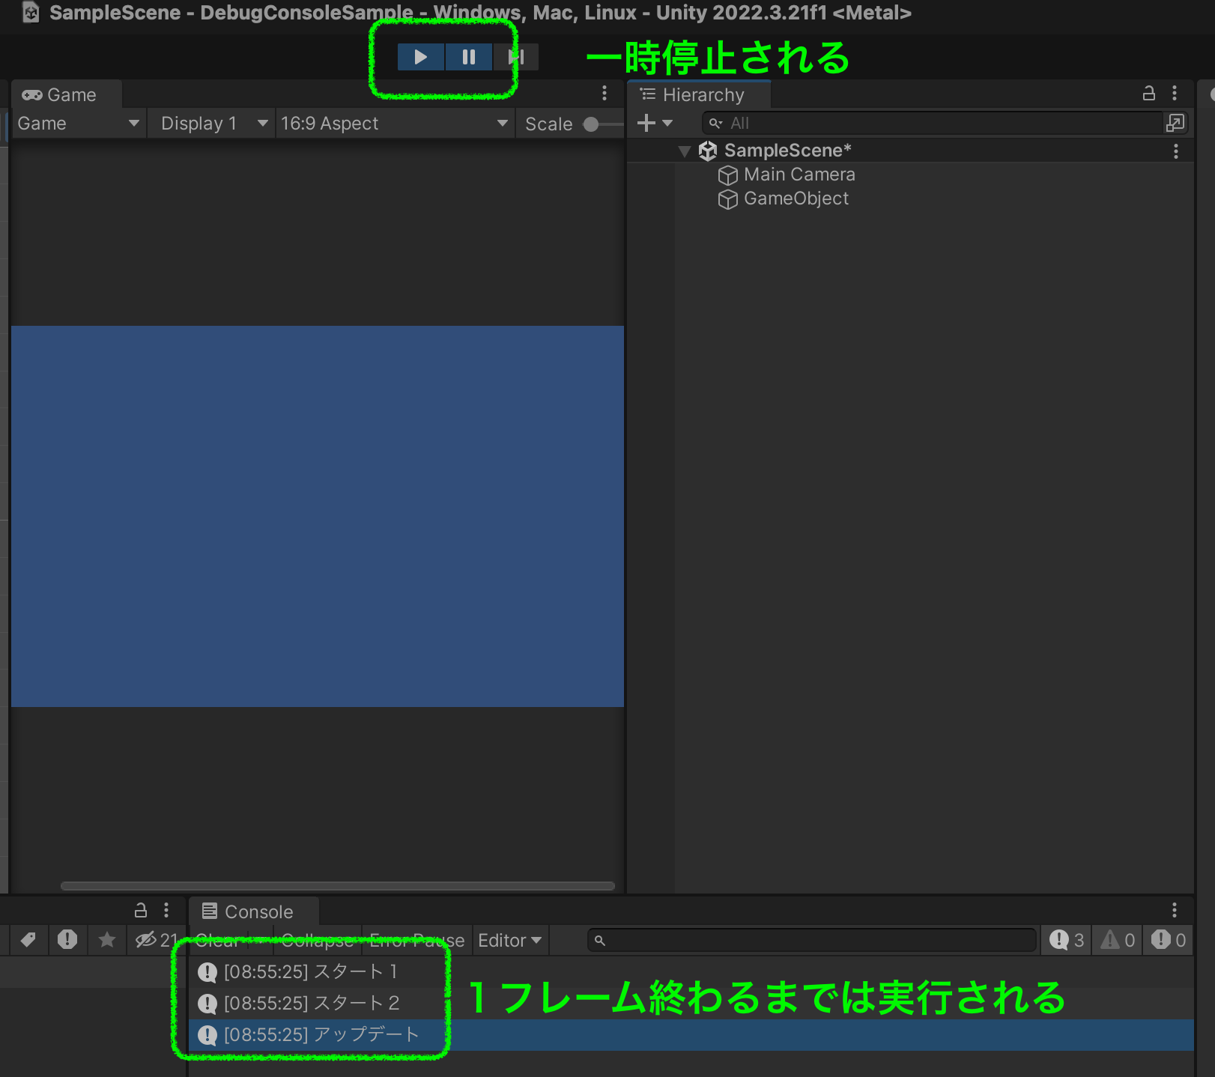1215x1077 pixels.
Task: Open the 16:9 Aspect dropdown
Action: coord(394,124)
